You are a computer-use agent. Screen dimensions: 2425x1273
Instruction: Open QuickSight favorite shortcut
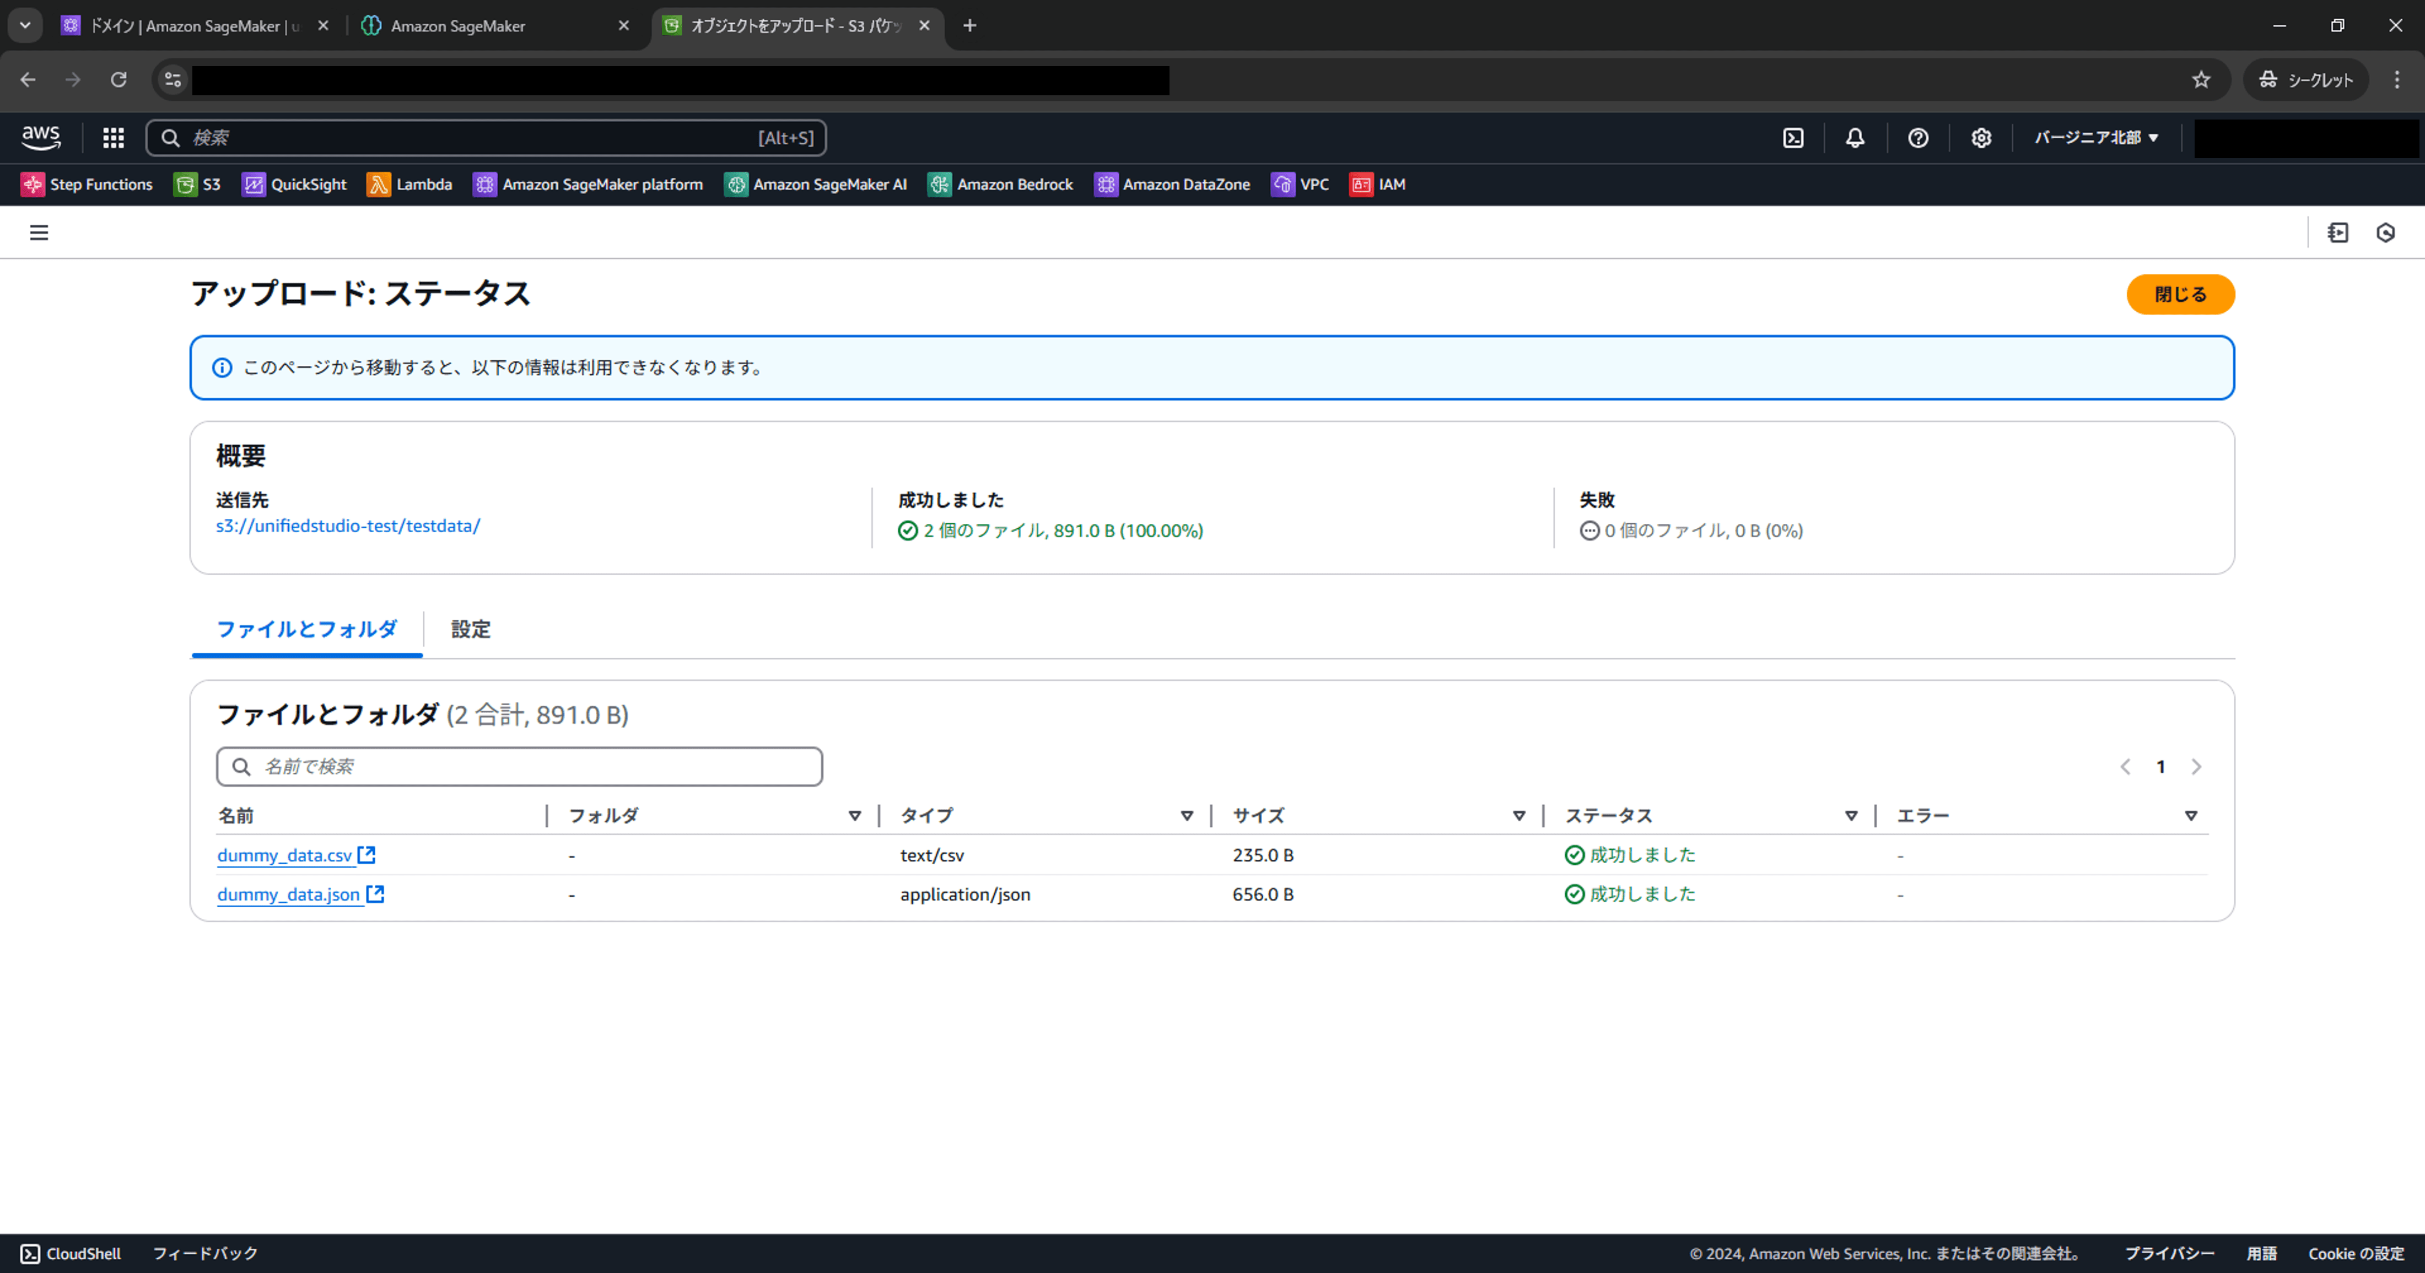coord(294,185)
